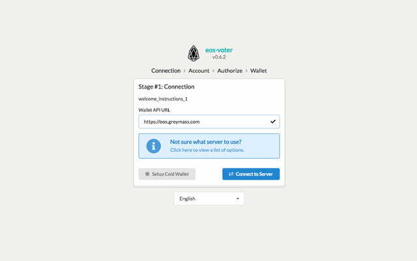417x261 pixels.
Task: Click the snowflake icon on Setup Cold Wallet
Action: coord(147,174)
